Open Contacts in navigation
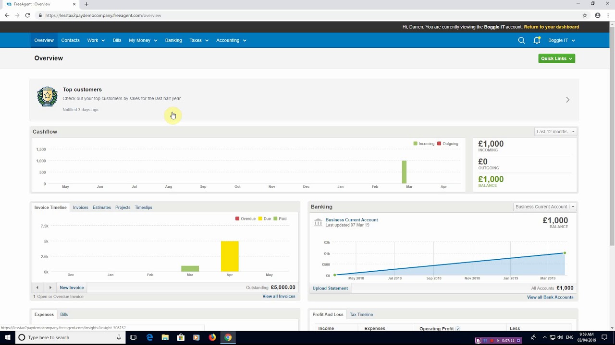615x345 pixels. tap(70, 40)
